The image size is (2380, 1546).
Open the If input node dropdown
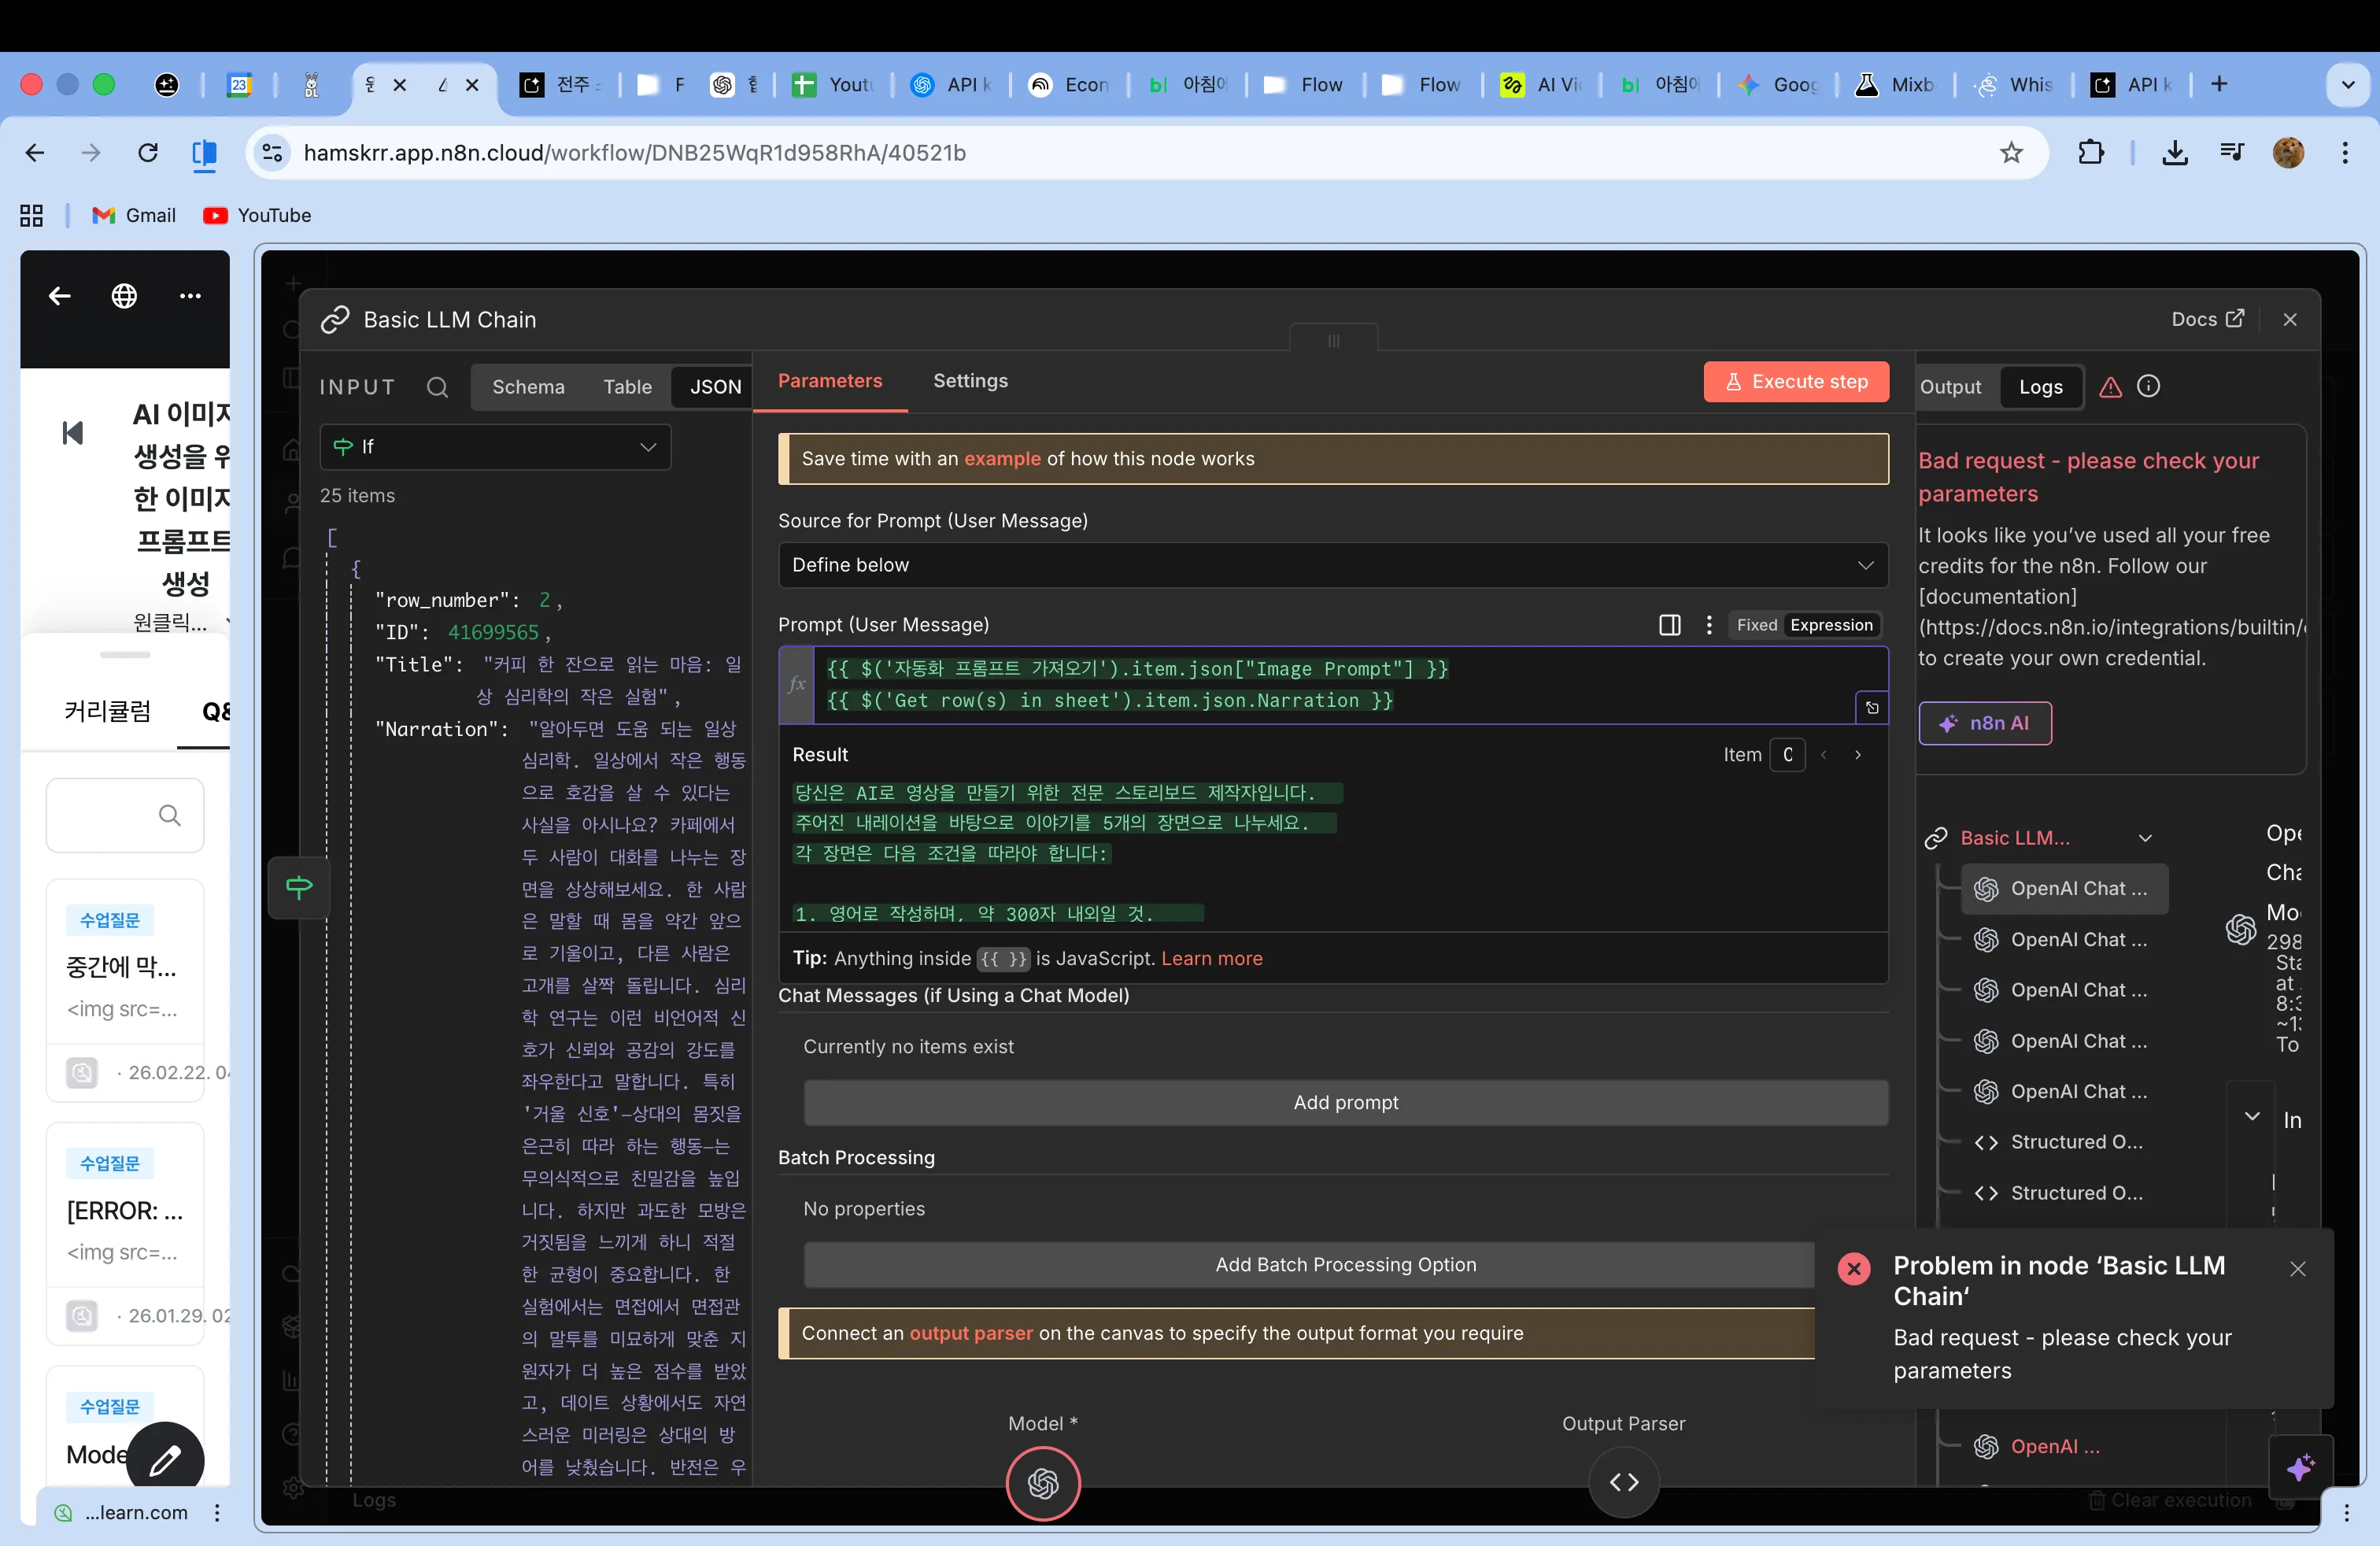(495, 447)
